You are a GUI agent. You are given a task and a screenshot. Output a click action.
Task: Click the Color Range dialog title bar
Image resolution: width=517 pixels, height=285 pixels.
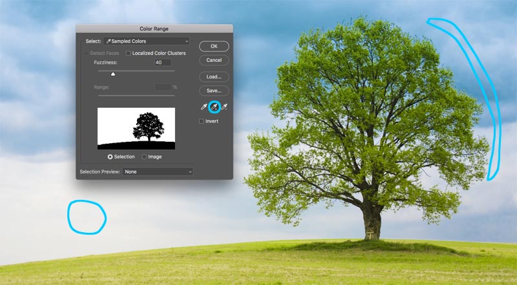[154, 28]
